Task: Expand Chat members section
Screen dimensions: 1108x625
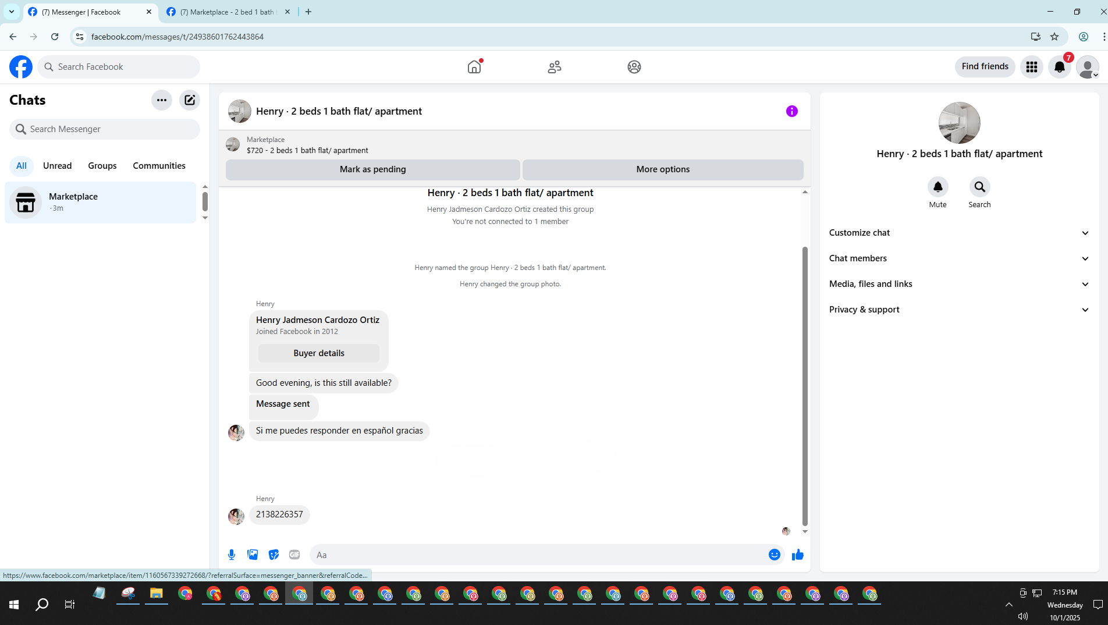Action: click(959, 258)
